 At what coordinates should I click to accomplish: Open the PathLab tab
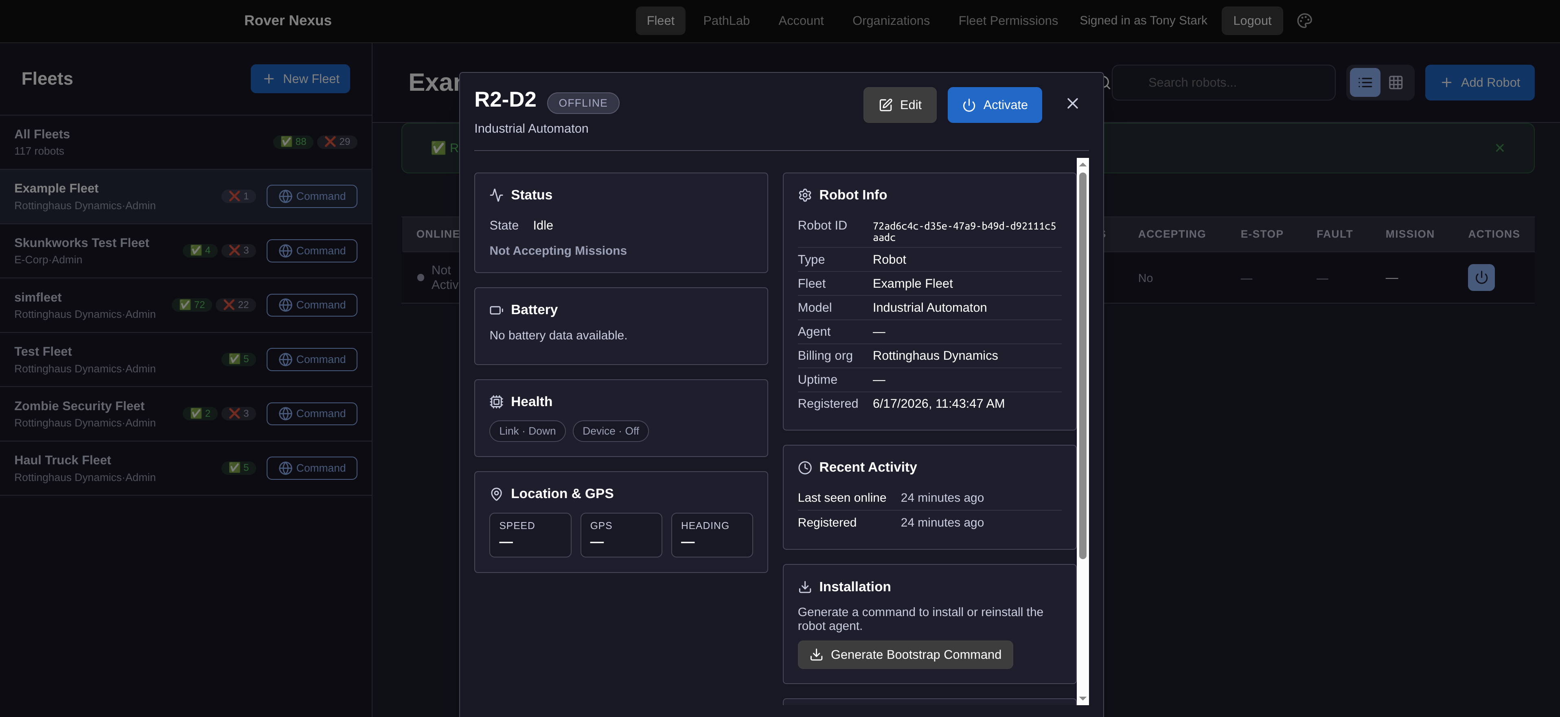(x=725, y=21)
